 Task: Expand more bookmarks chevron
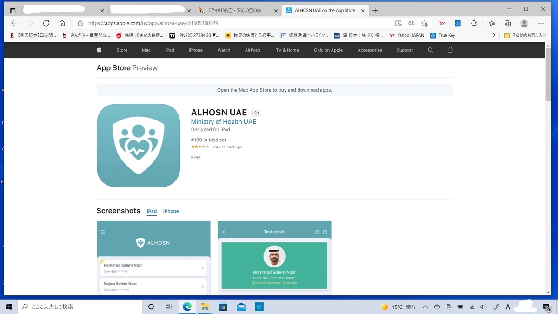(494, 35)
